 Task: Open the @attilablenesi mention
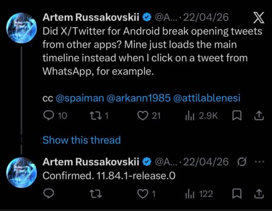[x=207, y=98]
